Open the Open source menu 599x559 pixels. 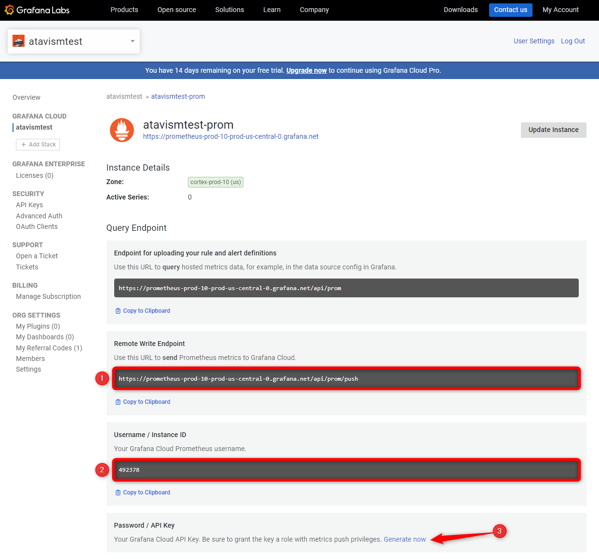(176, 10)
